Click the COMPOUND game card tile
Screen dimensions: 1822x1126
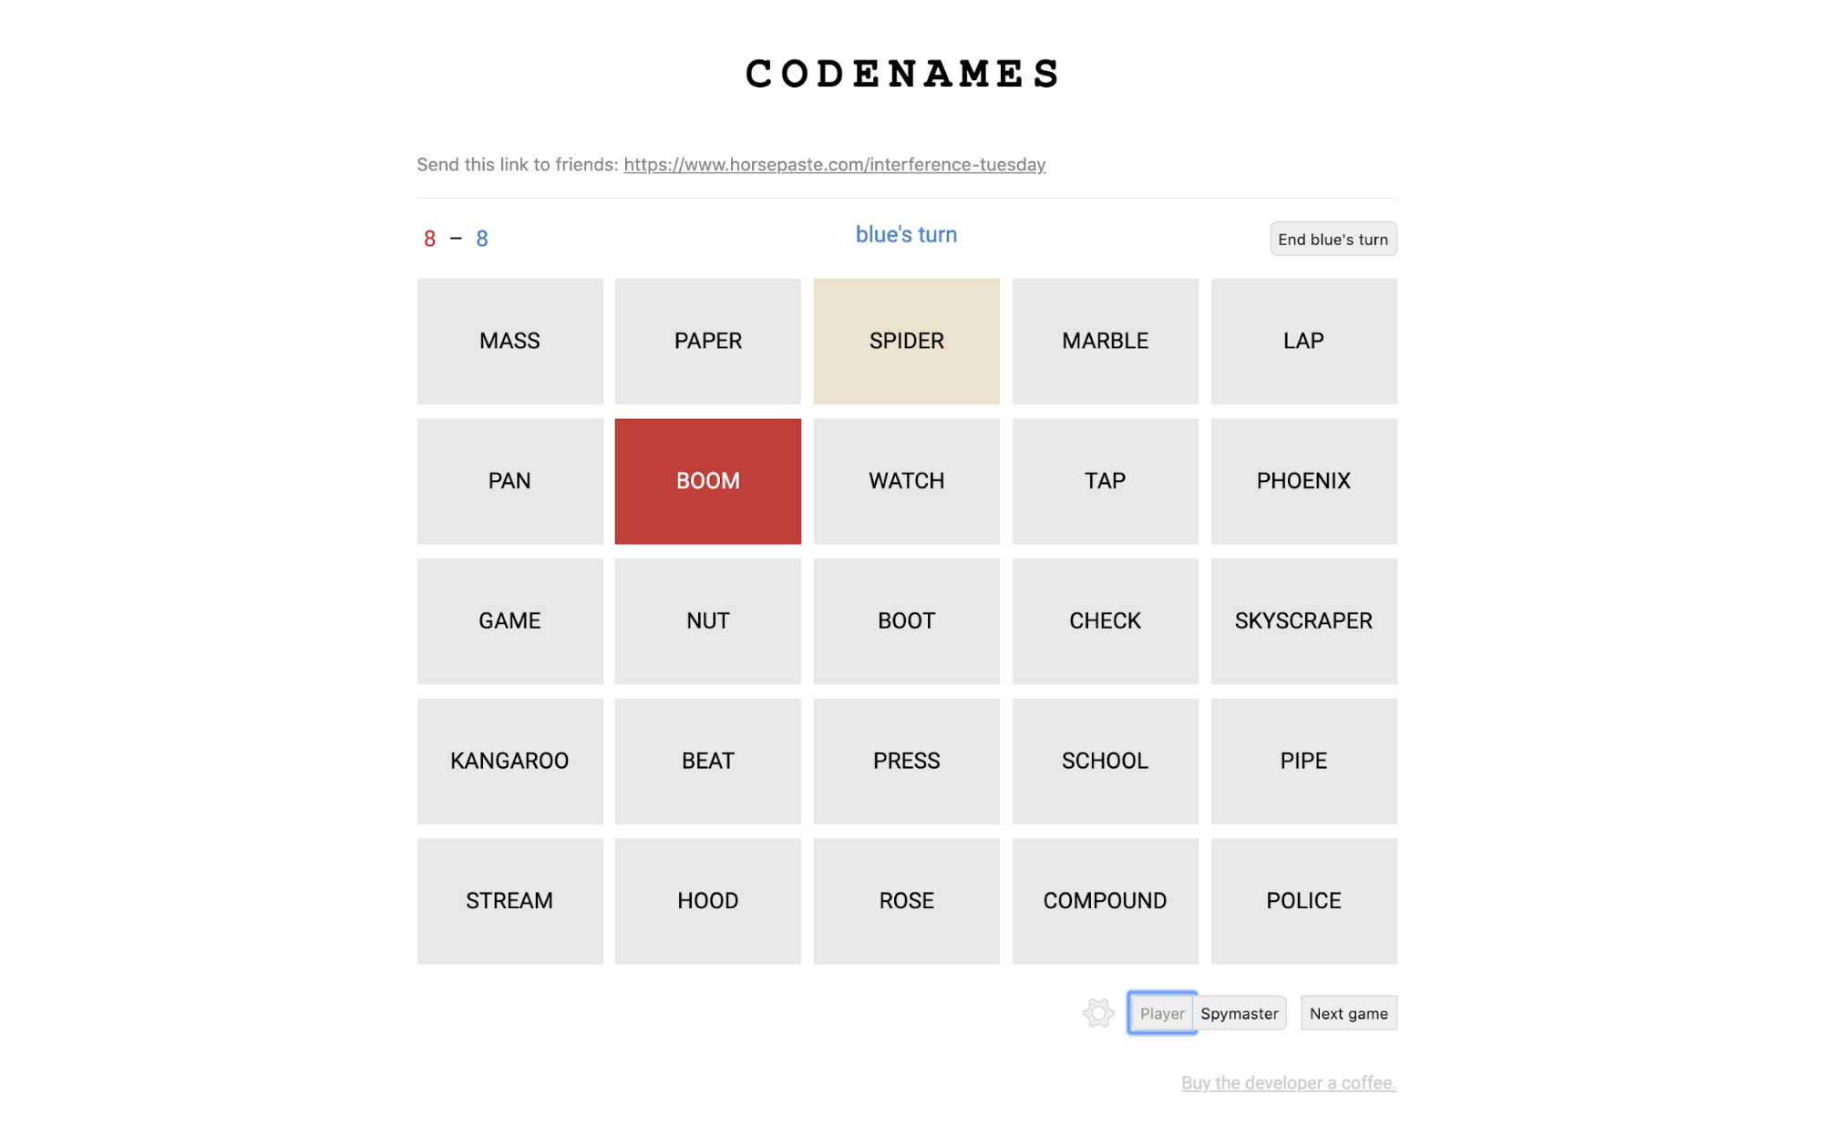(x=1104, y=898)
